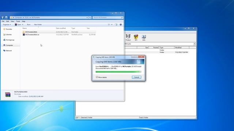Click the MCPortable.64bit folder icon
Screen dimensions: 234x131
coord(23,32)
